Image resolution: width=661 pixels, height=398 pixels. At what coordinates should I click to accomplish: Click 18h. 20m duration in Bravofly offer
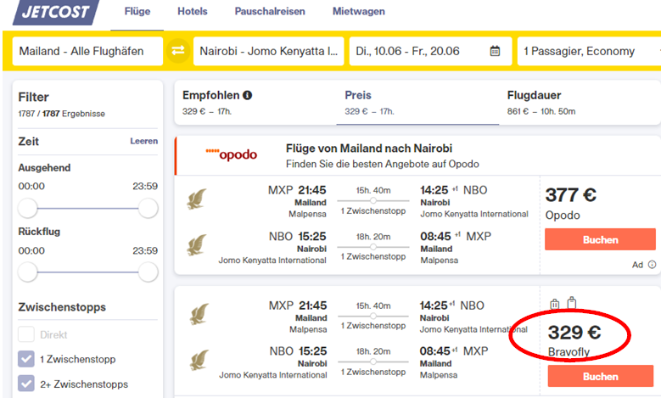pos(373,351)
